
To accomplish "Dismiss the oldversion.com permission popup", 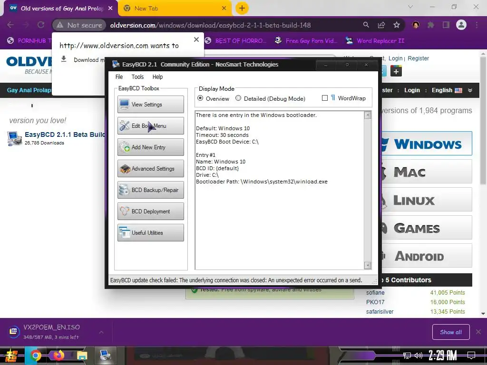I will pos(196,39).
